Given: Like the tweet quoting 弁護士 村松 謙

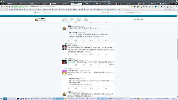Looking at the screenshot, I should (91, 40).
